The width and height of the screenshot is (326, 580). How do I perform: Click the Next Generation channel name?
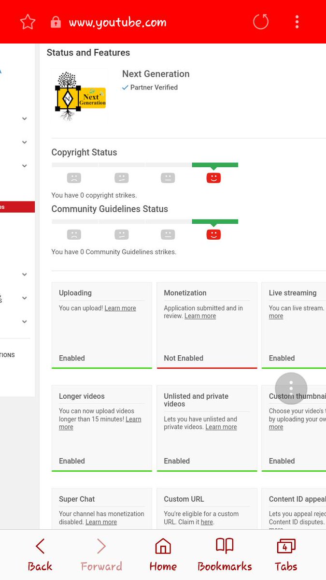(x=156, y=74)
